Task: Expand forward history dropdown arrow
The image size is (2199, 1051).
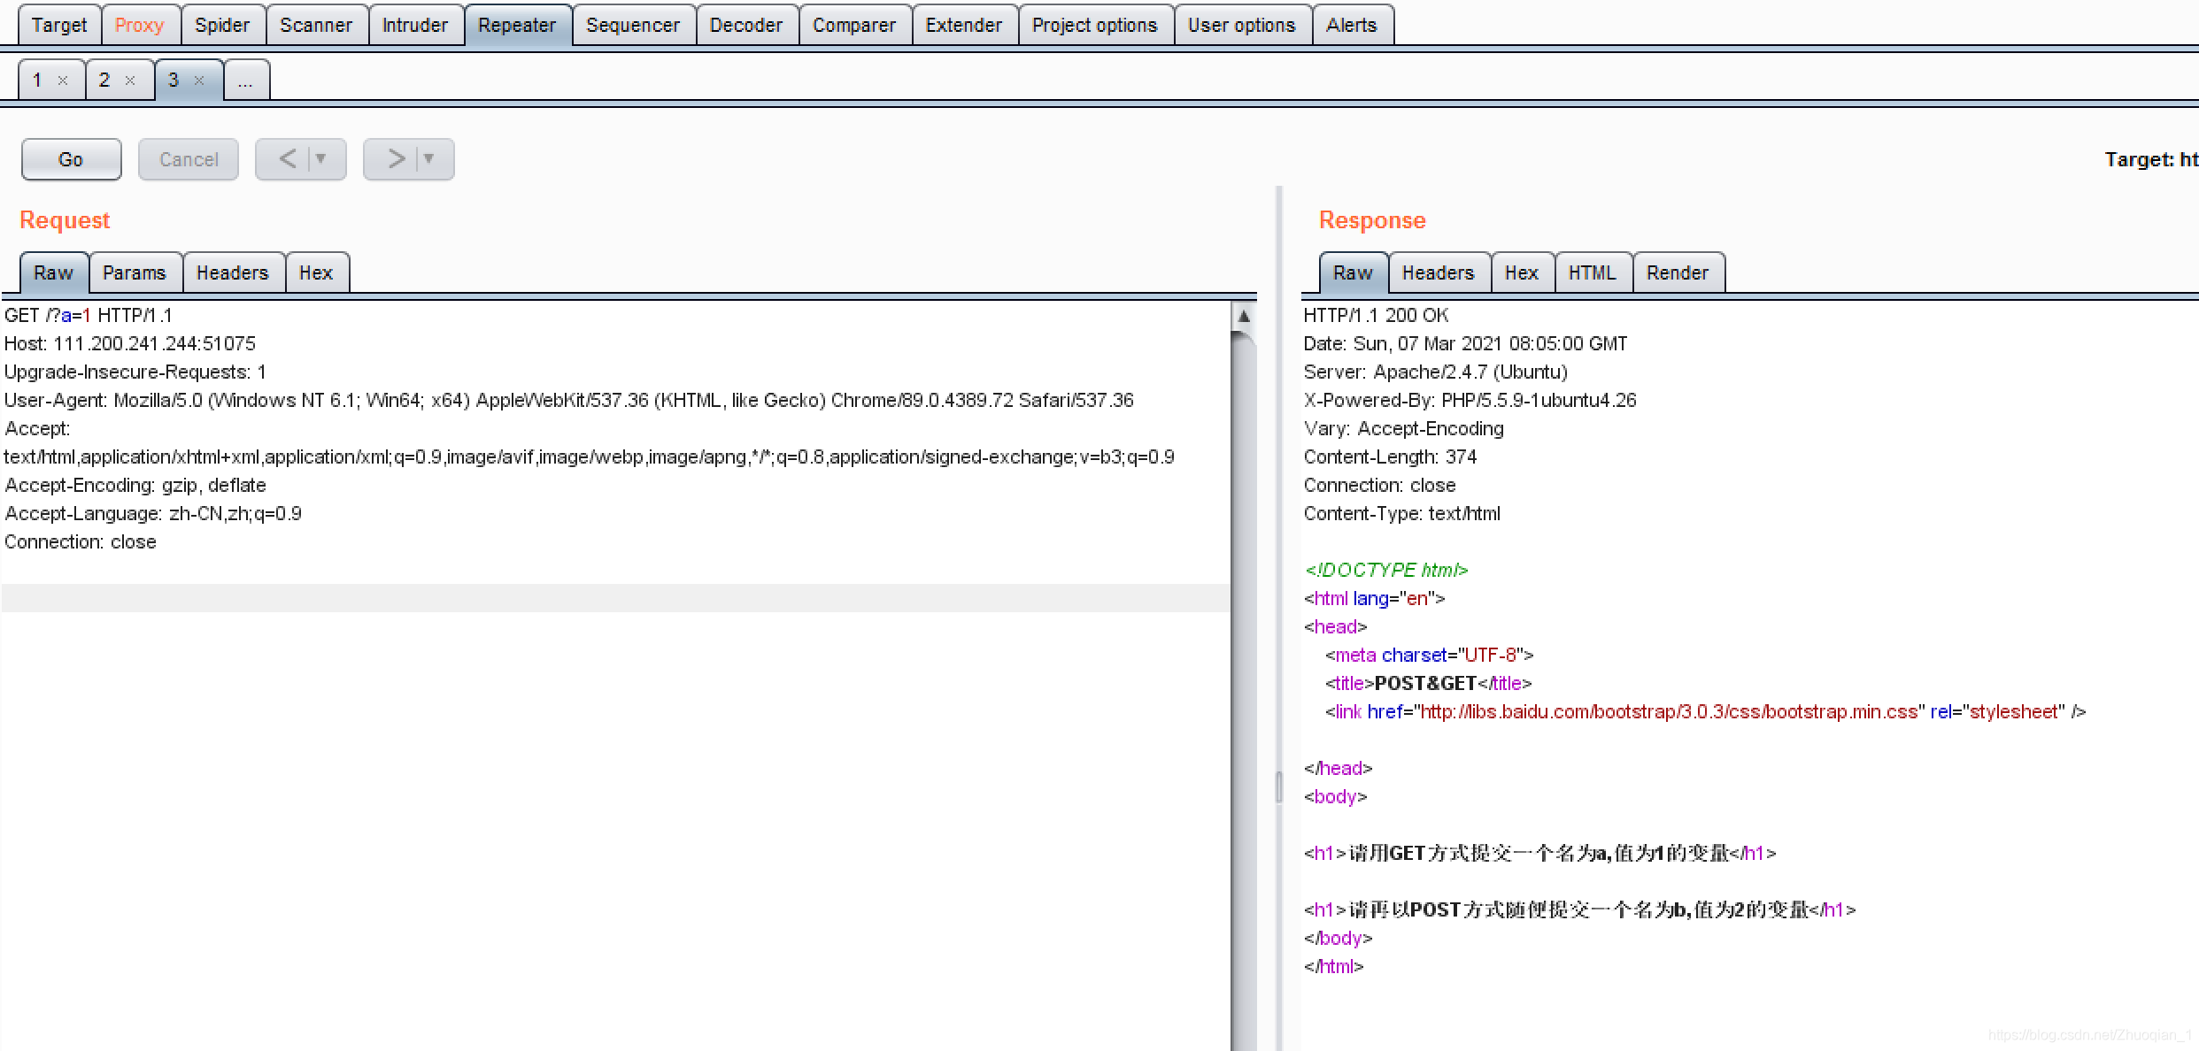Action: pos(429,159)
